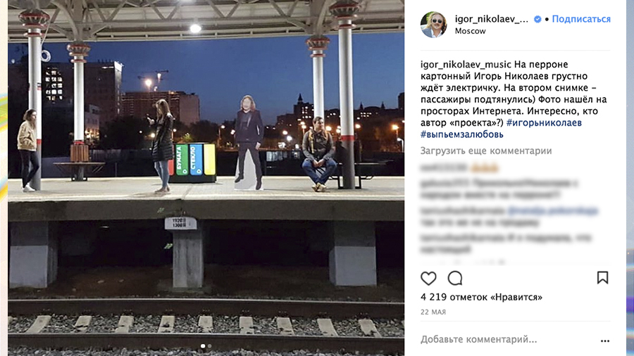
Task: Open #игорьниколаев hashtag
Action: click(544, 122)
